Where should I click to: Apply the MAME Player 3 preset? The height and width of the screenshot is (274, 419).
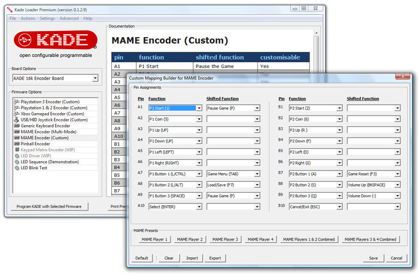tap(225, 239)
